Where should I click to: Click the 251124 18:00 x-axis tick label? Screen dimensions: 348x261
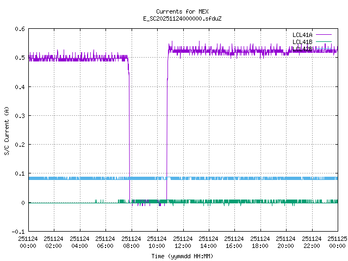260,241
